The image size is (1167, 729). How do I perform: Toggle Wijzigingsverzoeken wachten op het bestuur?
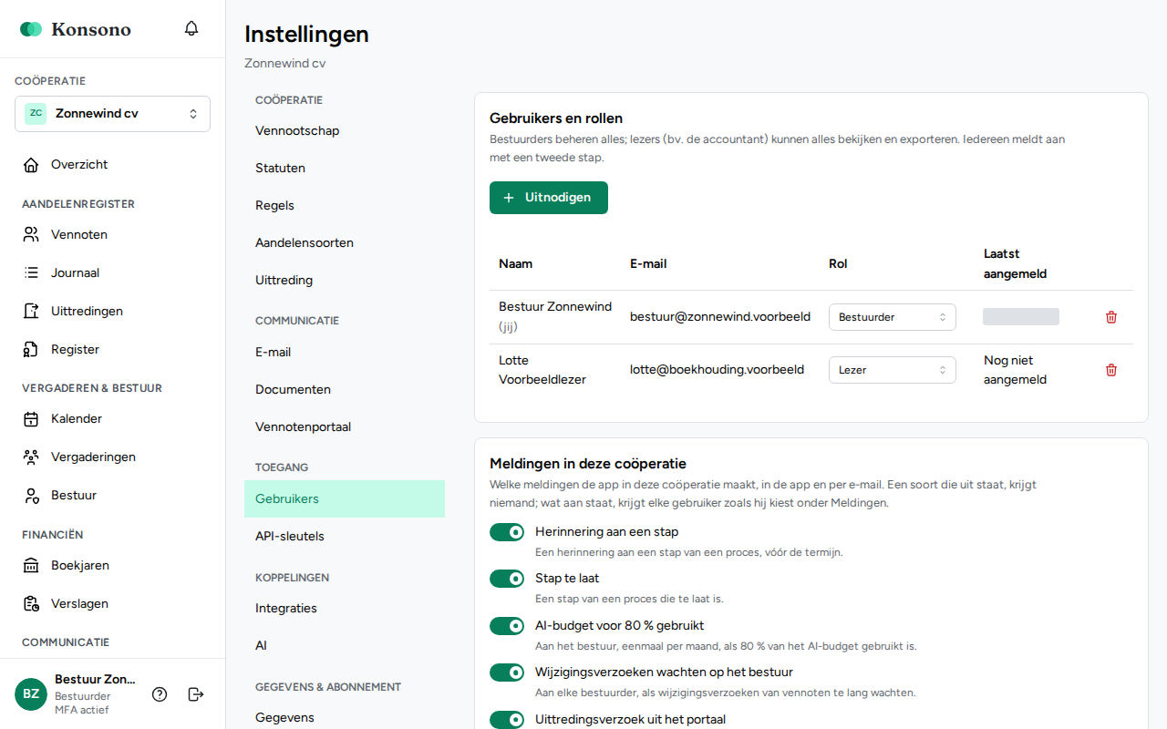point(507,673)
